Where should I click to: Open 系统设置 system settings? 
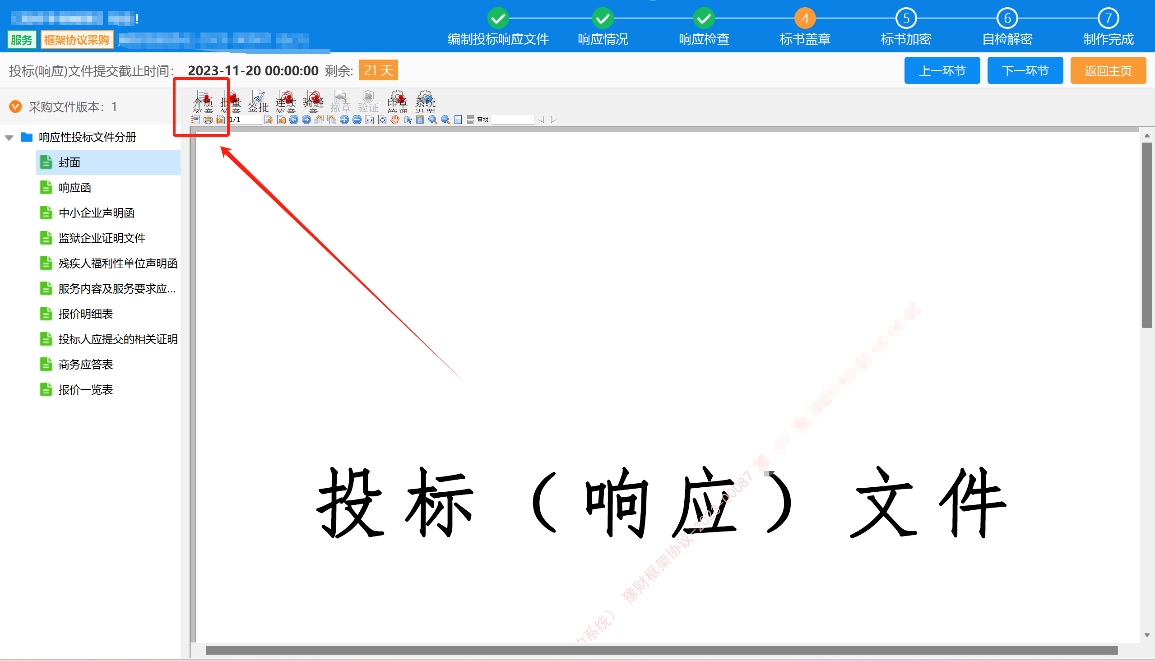(426, 101)
